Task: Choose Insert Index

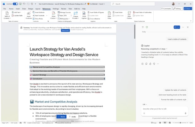Action: 118,12
